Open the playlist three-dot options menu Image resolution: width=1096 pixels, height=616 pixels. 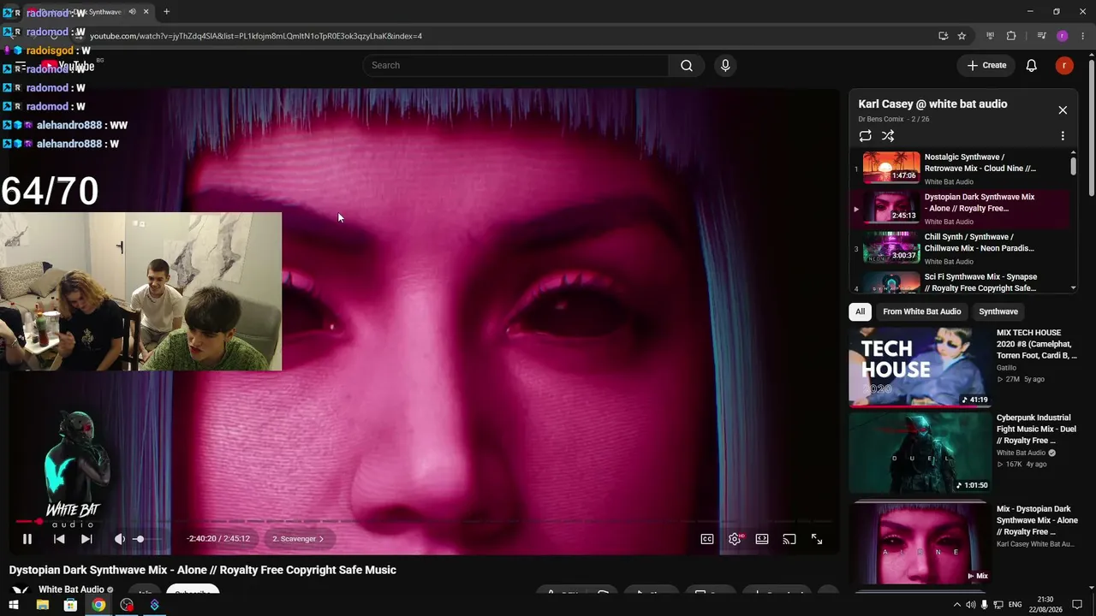(x=1063, y=136)
